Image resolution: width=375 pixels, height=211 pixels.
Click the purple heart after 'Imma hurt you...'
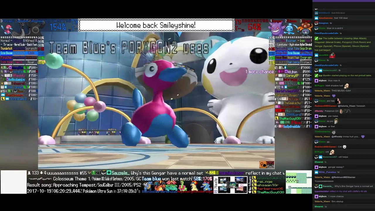click(363, 137)
